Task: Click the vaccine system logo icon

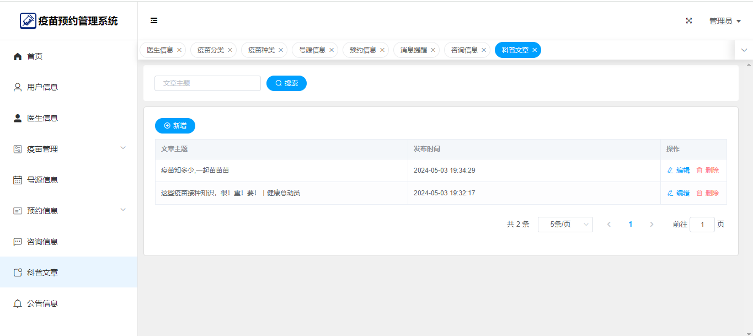Action: [x=28, y=21]
